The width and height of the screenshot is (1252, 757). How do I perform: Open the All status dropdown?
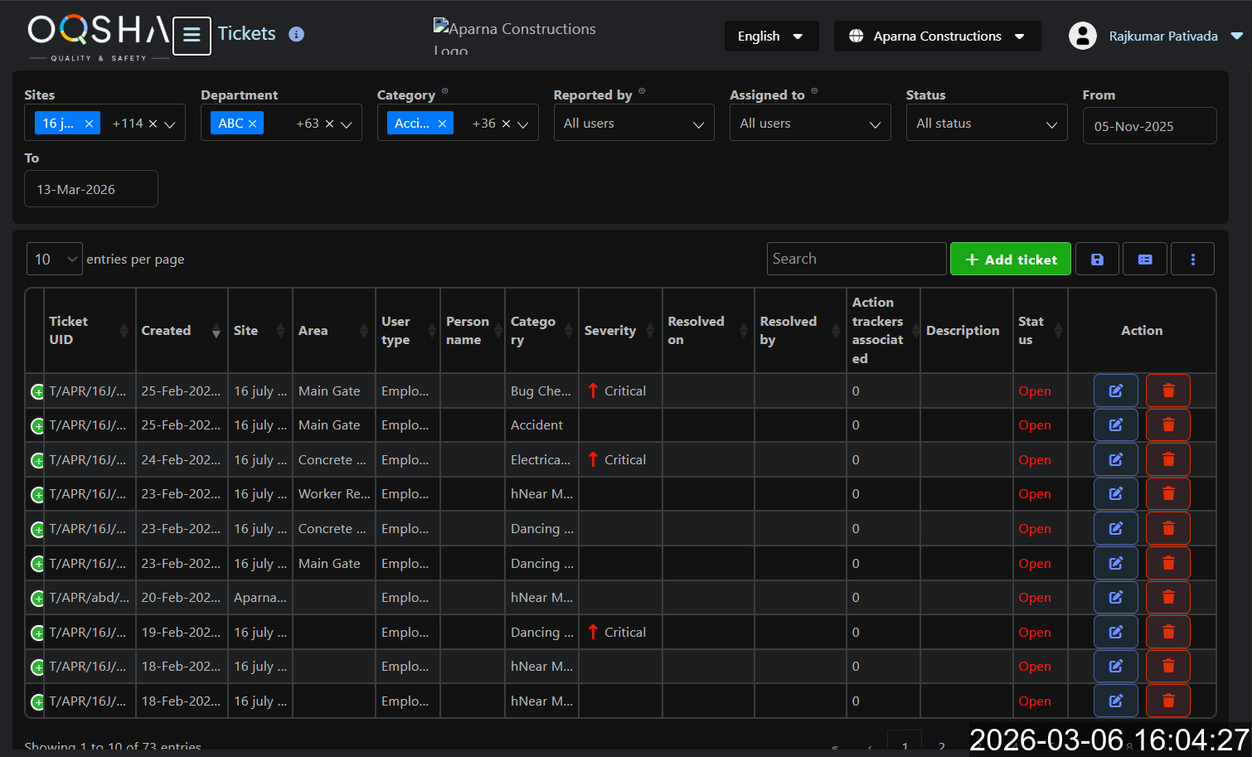tap(986, 124)
